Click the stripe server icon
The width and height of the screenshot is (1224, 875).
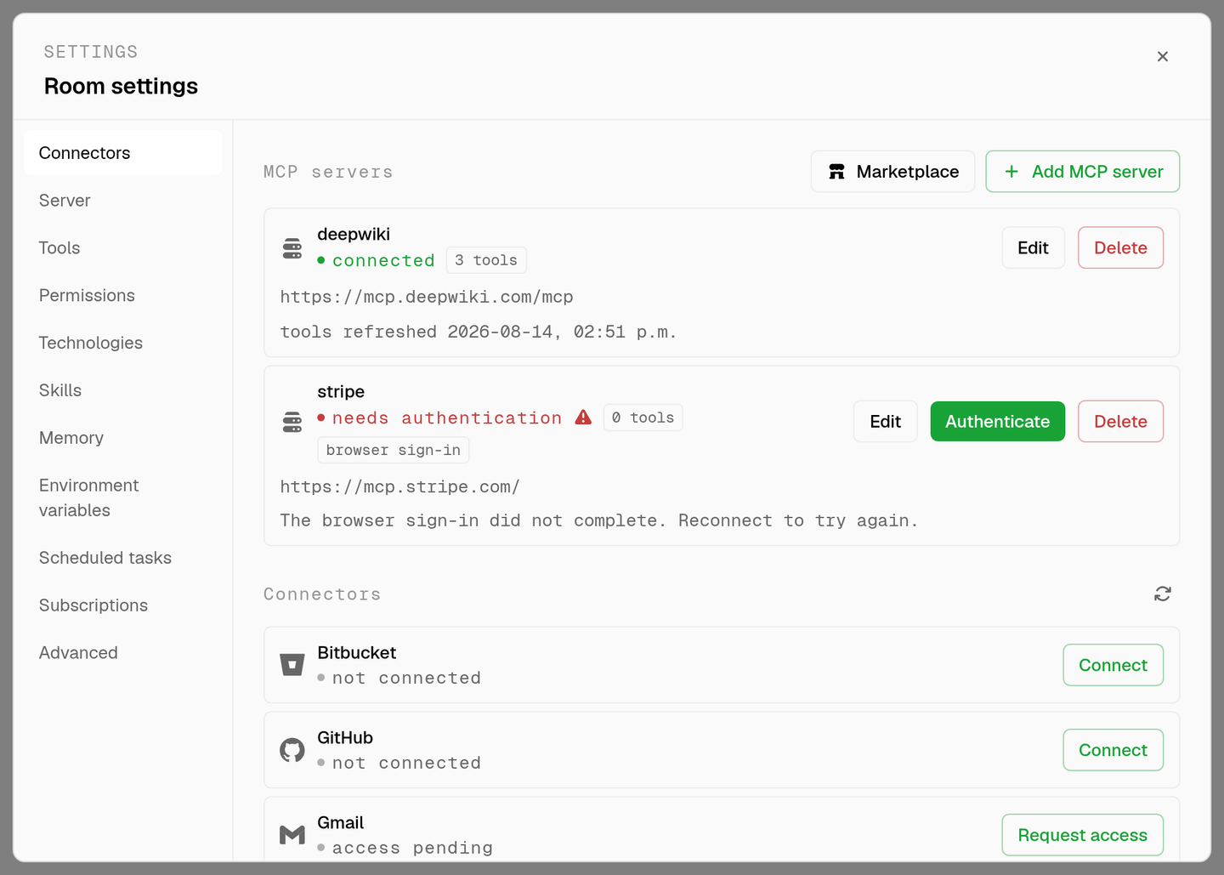(292, 422)
